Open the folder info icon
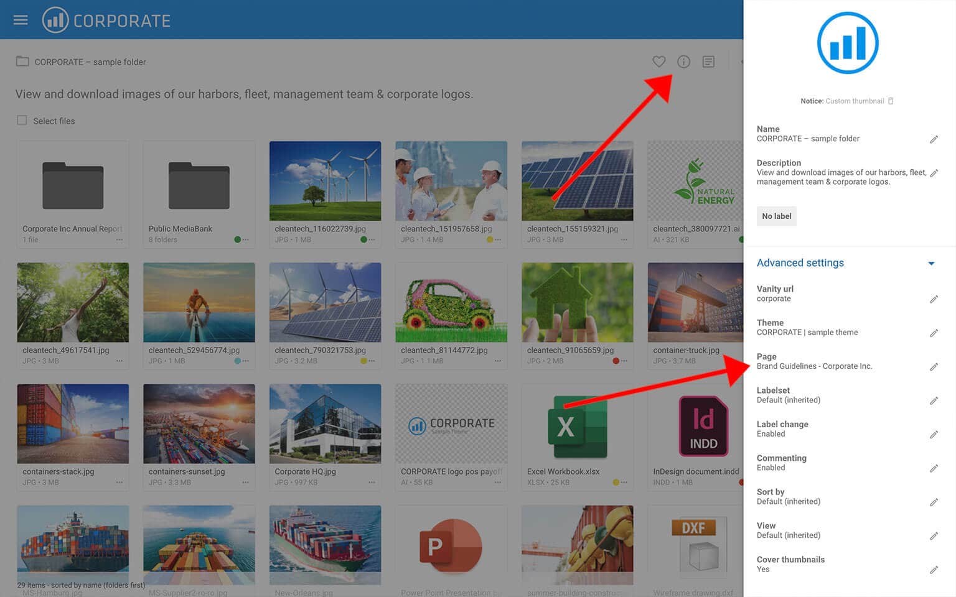 point(683,62)
